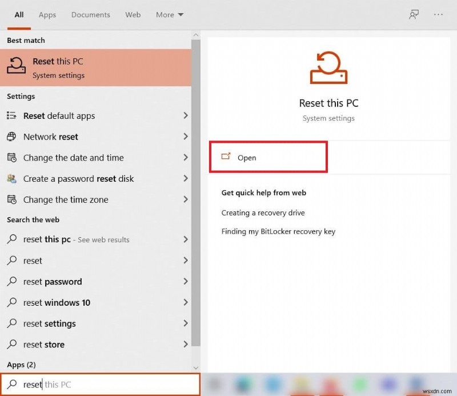Image resolution: width=457 pixels, height=396 pixels.
Task: Select the Reset default apps icon
Action: pos(11,115)
